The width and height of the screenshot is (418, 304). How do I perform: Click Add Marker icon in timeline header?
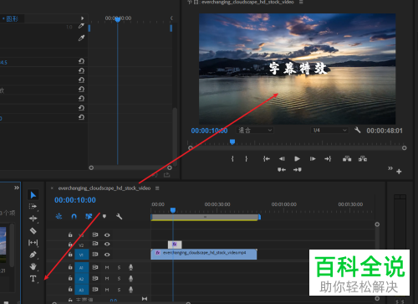pos(104,216)
